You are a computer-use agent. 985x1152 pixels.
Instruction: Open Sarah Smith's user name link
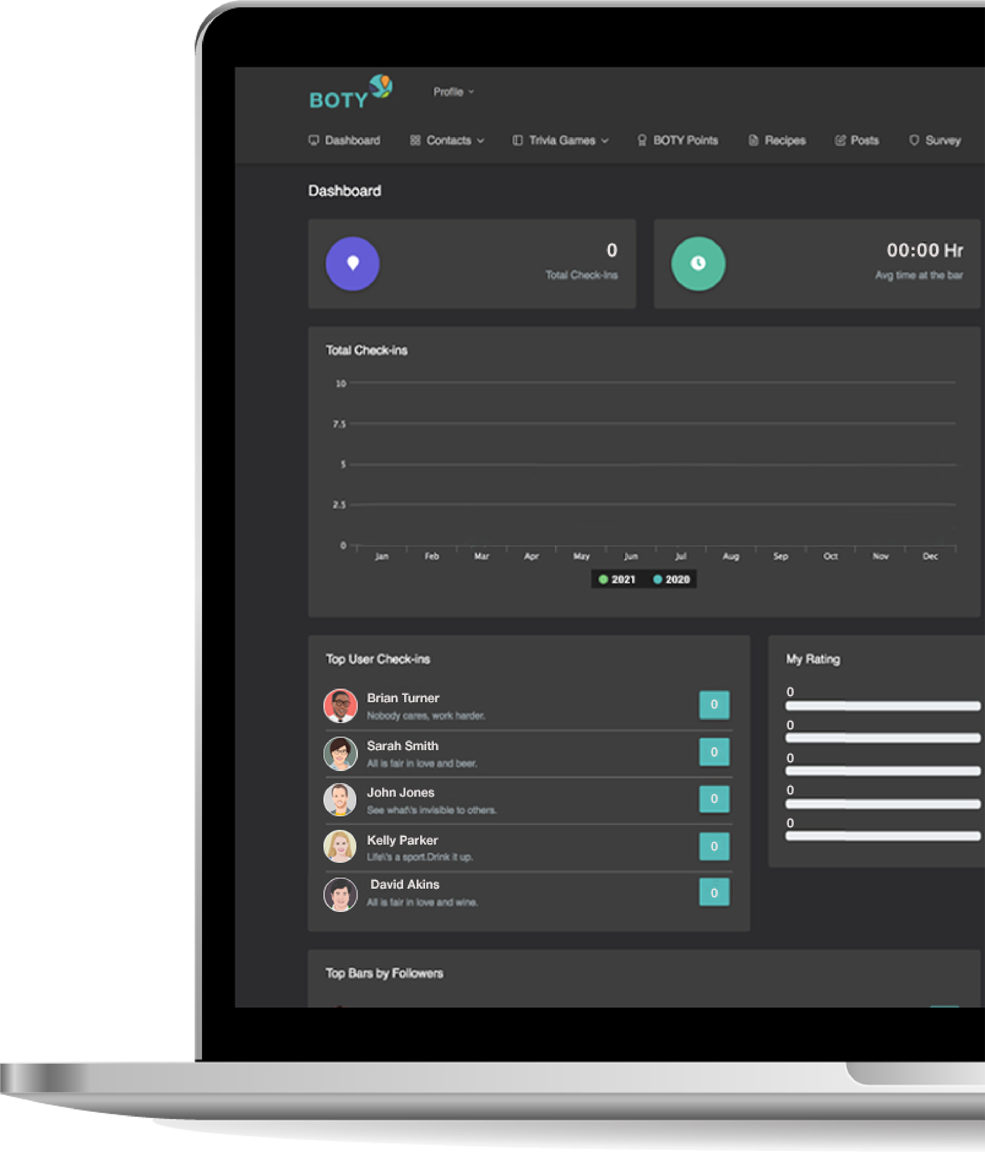403,746
